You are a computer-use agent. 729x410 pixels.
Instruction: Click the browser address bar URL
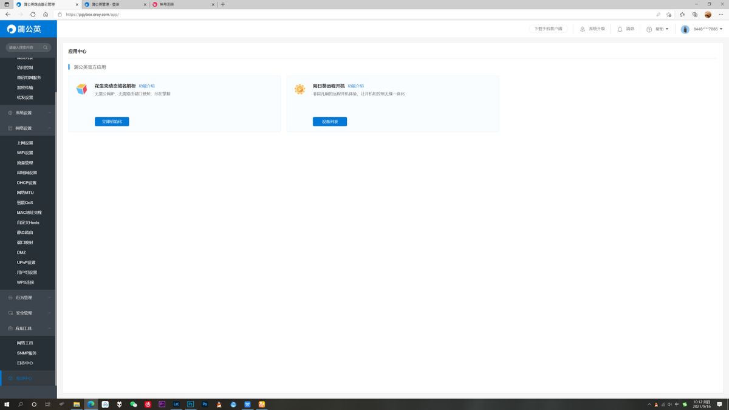point(92,14)
